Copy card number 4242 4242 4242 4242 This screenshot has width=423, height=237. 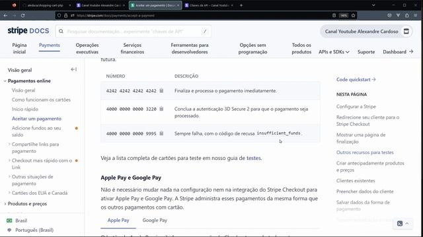point(161,91)
